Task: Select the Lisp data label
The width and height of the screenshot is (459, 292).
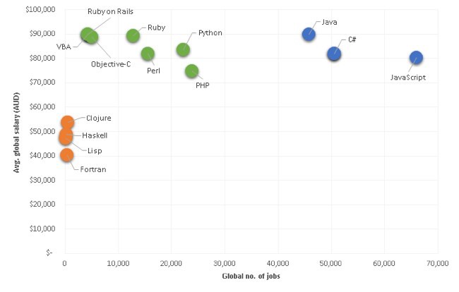Action: [95, 151]
